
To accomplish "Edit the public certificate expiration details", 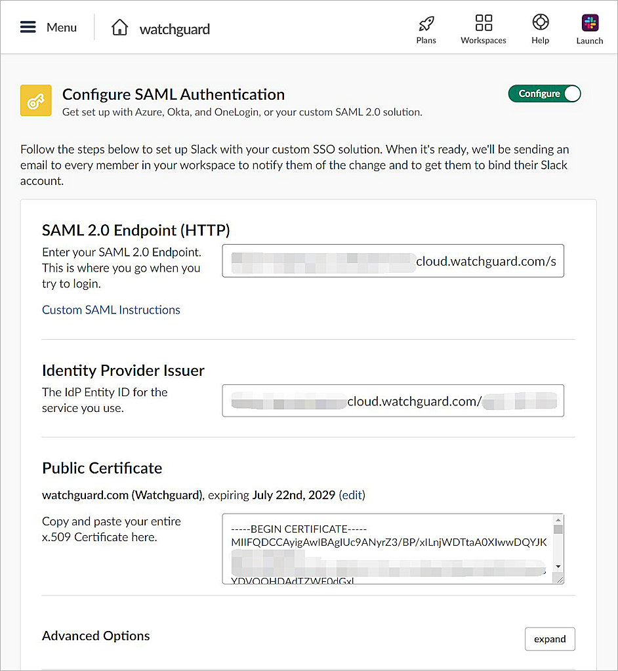I will pos(352,495).
